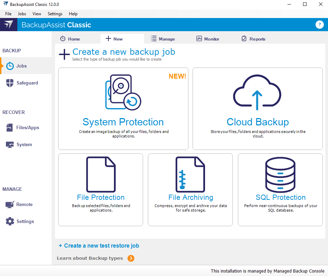Open Remote management in sidebar

click(26, 205)
